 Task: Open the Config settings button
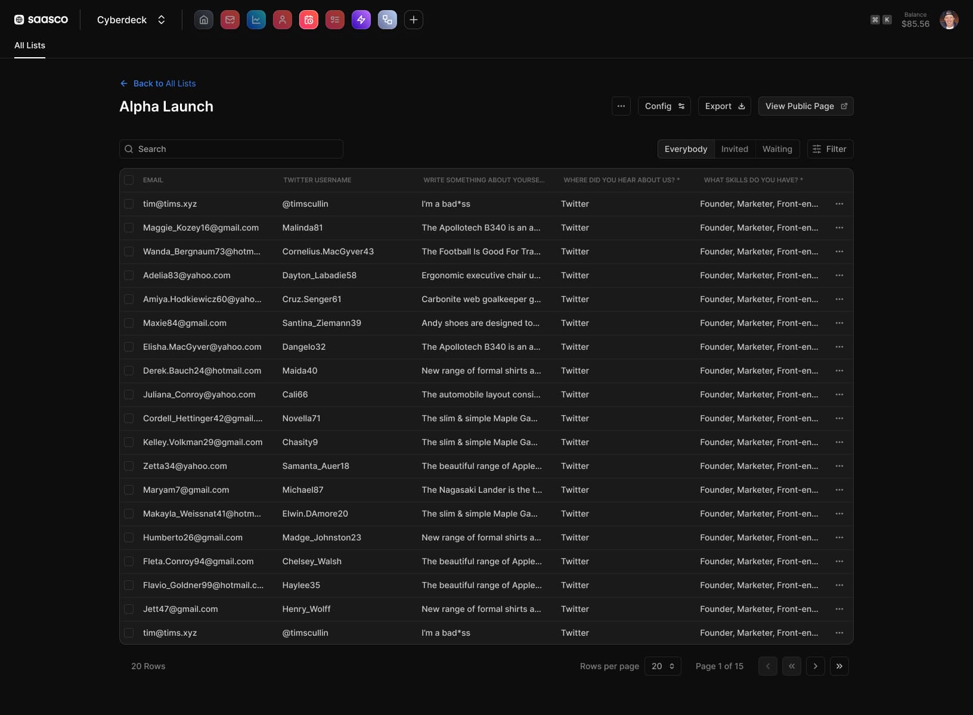coord(664,106)
